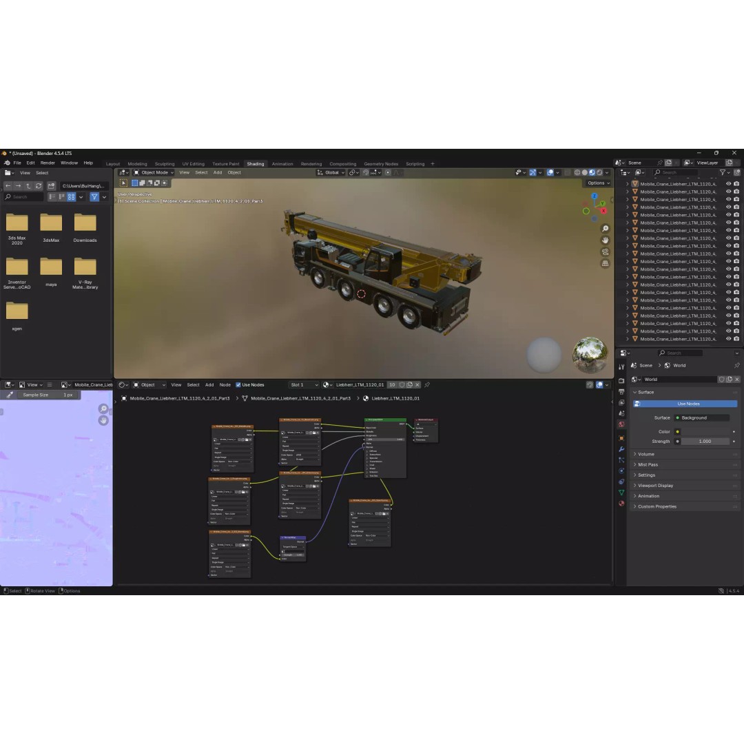Open the Slot 1 material slot dropdown
744x744 pixels.
coord(304,385)
